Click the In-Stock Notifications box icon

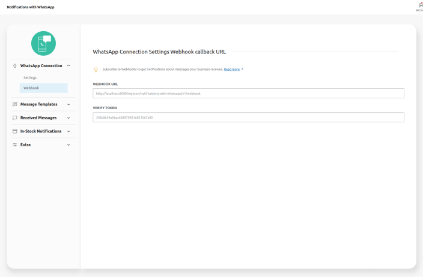15,131
